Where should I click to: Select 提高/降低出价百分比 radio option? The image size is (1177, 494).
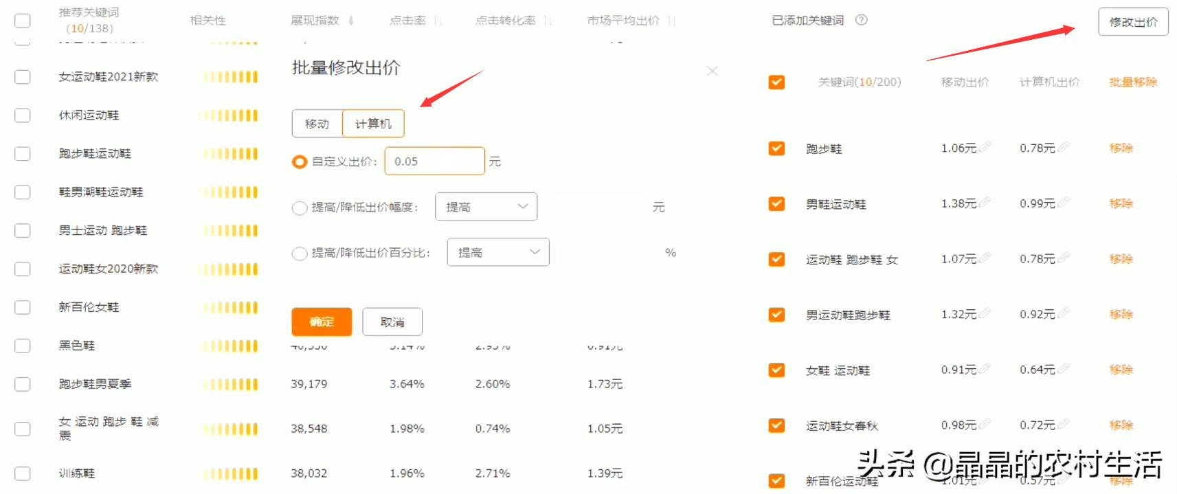pos(299,254)
